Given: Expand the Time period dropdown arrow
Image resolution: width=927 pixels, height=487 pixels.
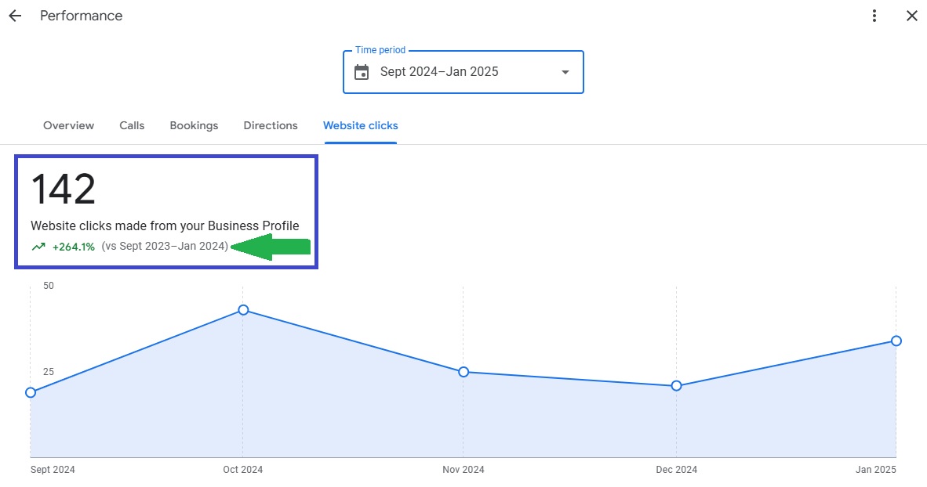Looking at the screenshot, I should click(565, 72).
